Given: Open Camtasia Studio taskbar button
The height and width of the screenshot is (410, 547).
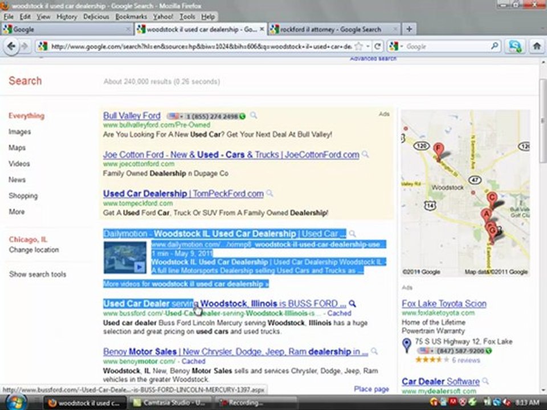Looking at the screenshot, I should click(170, 403).
